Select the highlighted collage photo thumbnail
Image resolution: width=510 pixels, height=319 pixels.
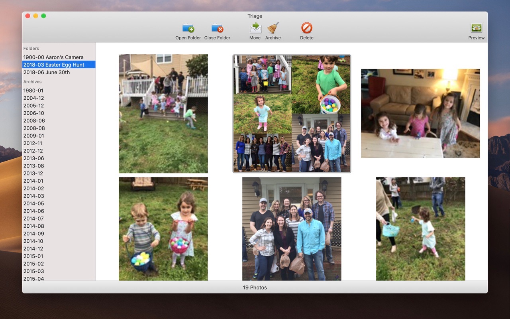292,114
